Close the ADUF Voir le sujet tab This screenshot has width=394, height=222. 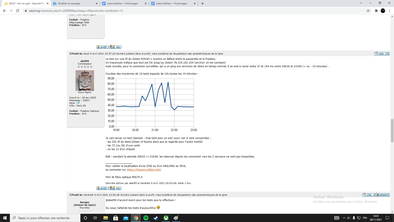click(x=47, y=3)
